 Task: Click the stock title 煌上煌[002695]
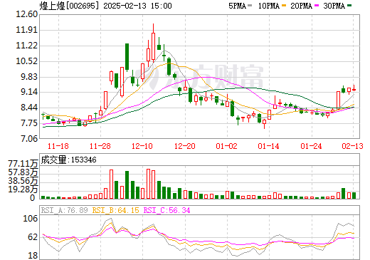(x=69, y=6)
